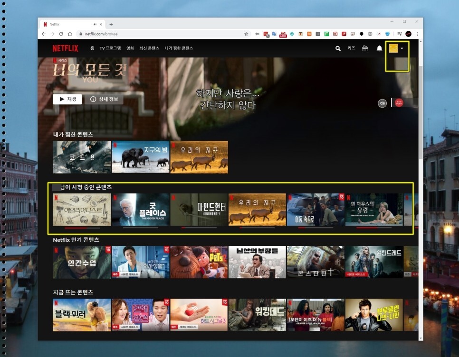Resume 힐 하우스의 유령 thumbnail
Screen dimensions: 459x357
pos(374,210)
